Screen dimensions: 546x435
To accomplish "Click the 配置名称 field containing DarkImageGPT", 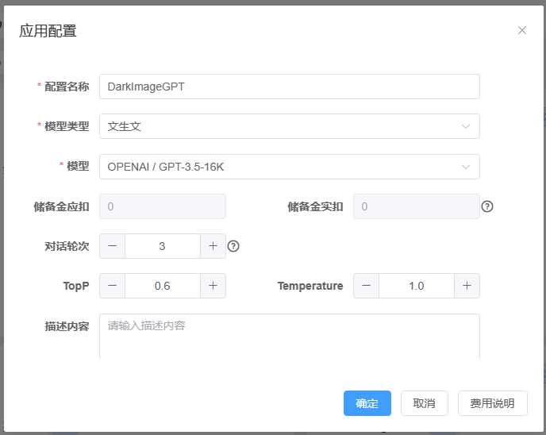I will (x=289, y=87).
